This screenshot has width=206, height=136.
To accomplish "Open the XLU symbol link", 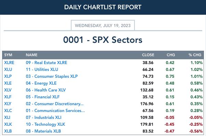I will click(x=8, y=70).
